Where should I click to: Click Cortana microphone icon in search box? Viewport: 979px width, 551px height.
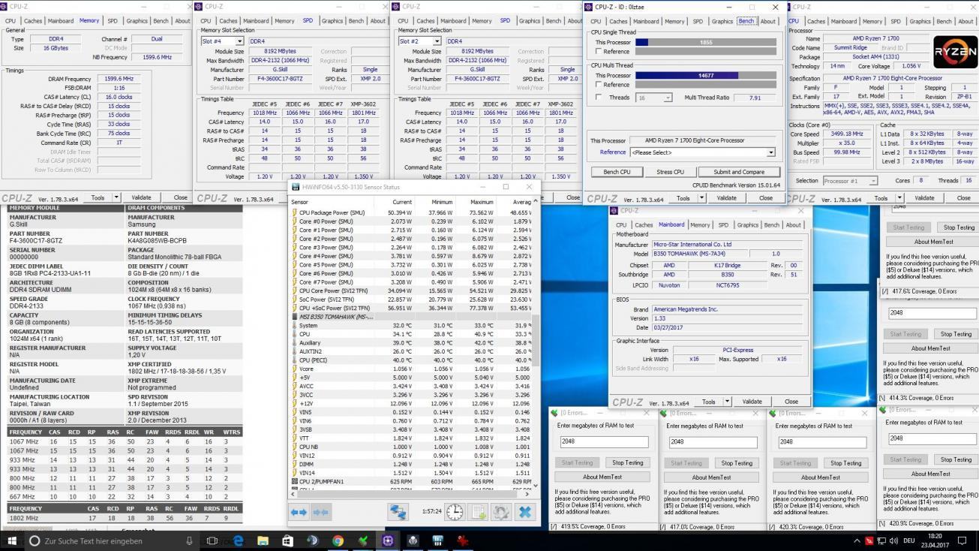point(189,540)
